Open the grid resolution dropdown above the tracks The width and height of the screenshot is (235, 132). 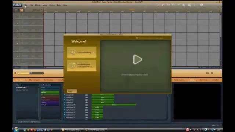(x=37, y=10)
